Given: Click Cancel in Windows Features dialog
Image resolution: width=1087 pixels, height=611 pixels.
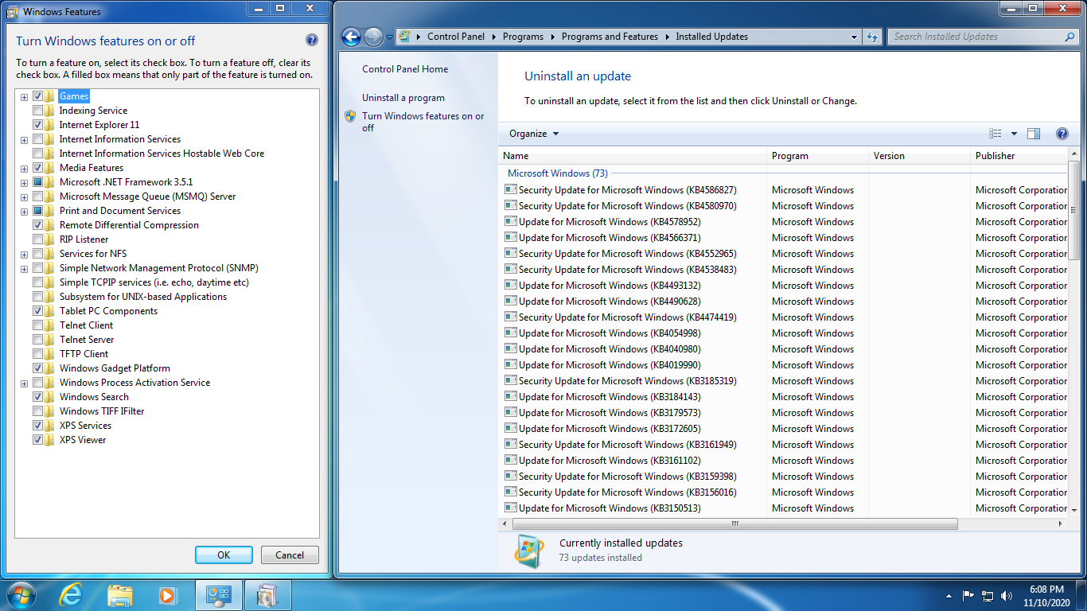Looking at the screenshot, I should point(290,555).
